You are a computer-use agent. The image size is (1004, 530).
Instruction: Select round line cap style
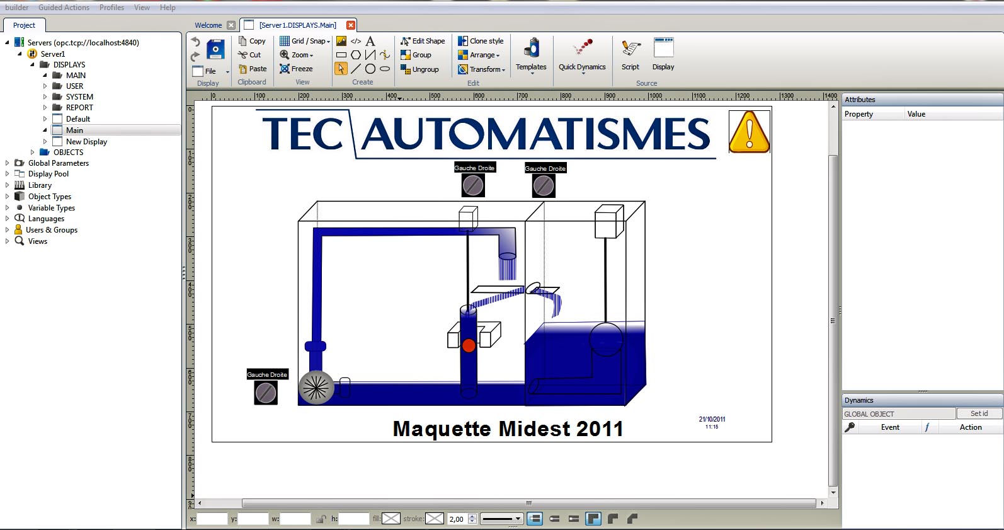(x=554, y=519)
